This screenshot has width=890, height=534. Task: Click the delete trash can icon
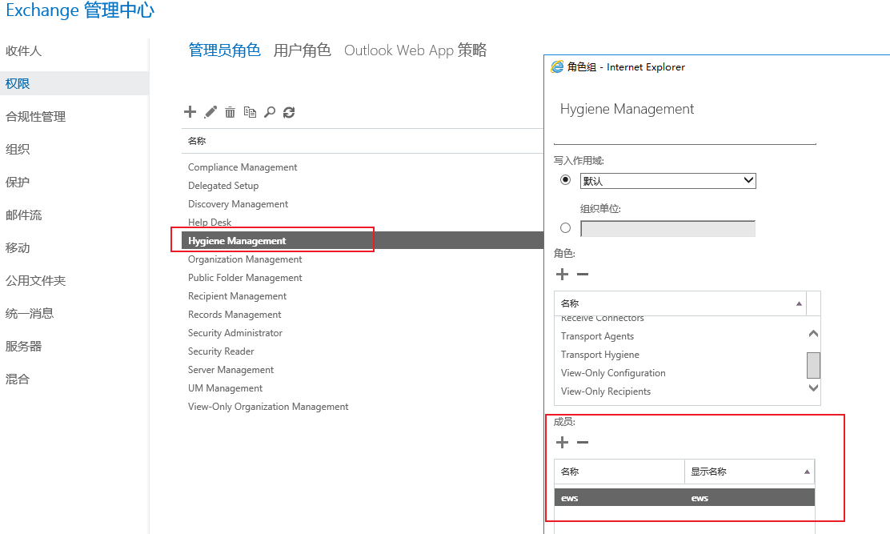pyautogui.click(x=230, y=112)
